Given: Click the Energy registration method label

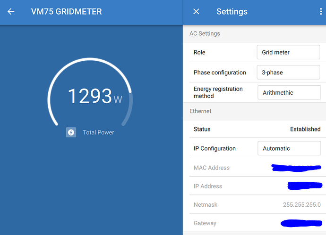Looking at the screenshot, I should (x=218, y=92).
